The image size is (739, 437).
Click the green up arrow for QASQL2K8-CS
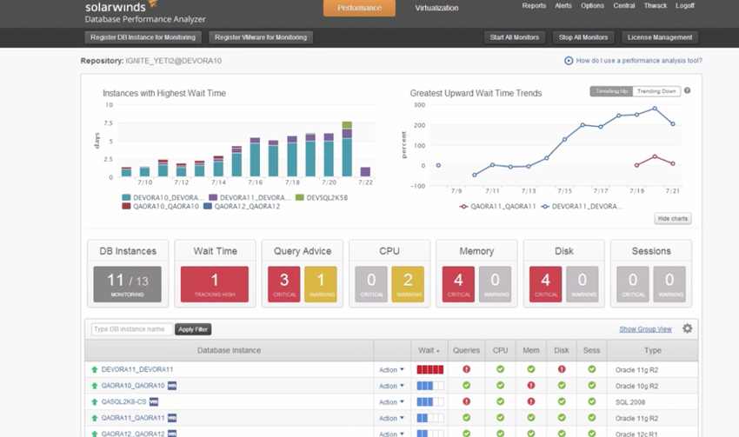click(x=94, y=401)
